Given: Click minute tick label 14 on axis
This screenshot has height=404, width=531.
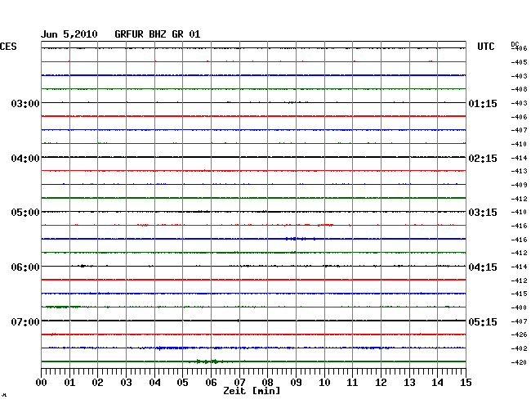Looking at the screenshot, I should pos(437,383).
